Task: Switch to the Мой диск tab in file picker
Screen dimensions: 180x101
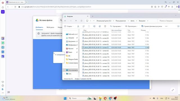Action: point(50,27)
